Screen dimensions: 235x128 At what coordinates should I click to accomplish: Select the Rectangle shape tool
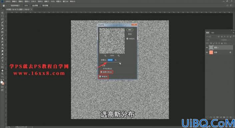[x=2, y=67]
